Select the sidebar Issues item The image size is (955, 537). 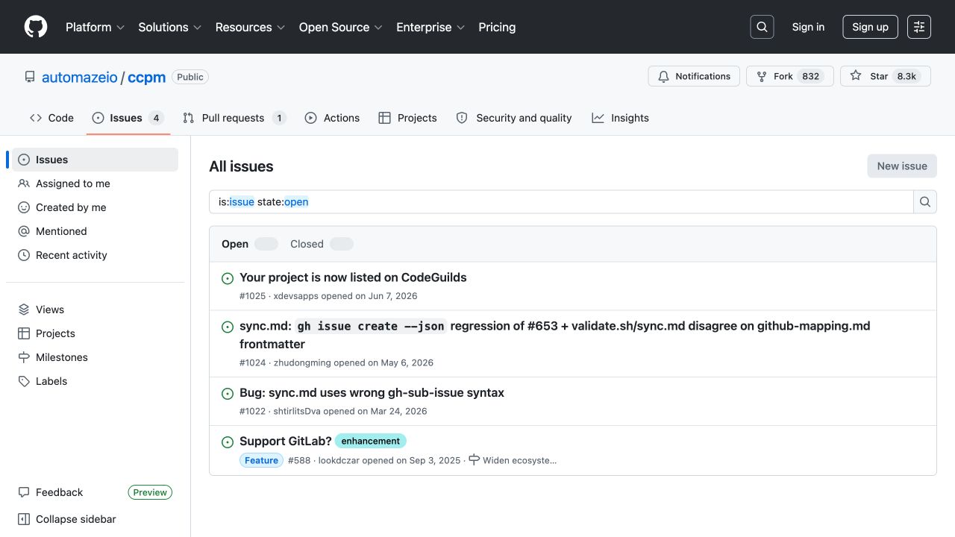pyautogui.click(x=95, y=160)
